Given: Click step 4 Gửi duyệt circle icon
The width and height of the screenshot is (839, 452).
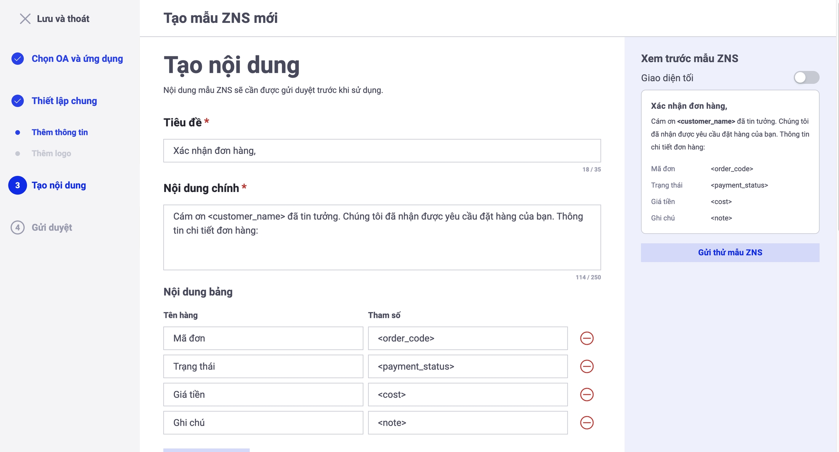Looking at the screenshot, I should coord(17,227).
